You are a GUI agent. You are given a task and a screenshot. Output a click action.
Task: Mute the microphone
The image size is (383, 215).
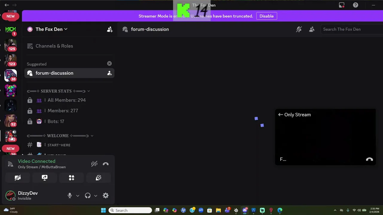70,196
